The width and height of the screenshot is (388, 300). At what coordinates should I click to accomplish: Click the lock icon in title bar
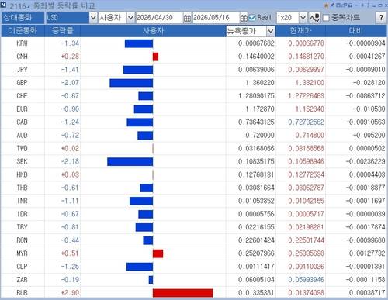coord(350,5)
